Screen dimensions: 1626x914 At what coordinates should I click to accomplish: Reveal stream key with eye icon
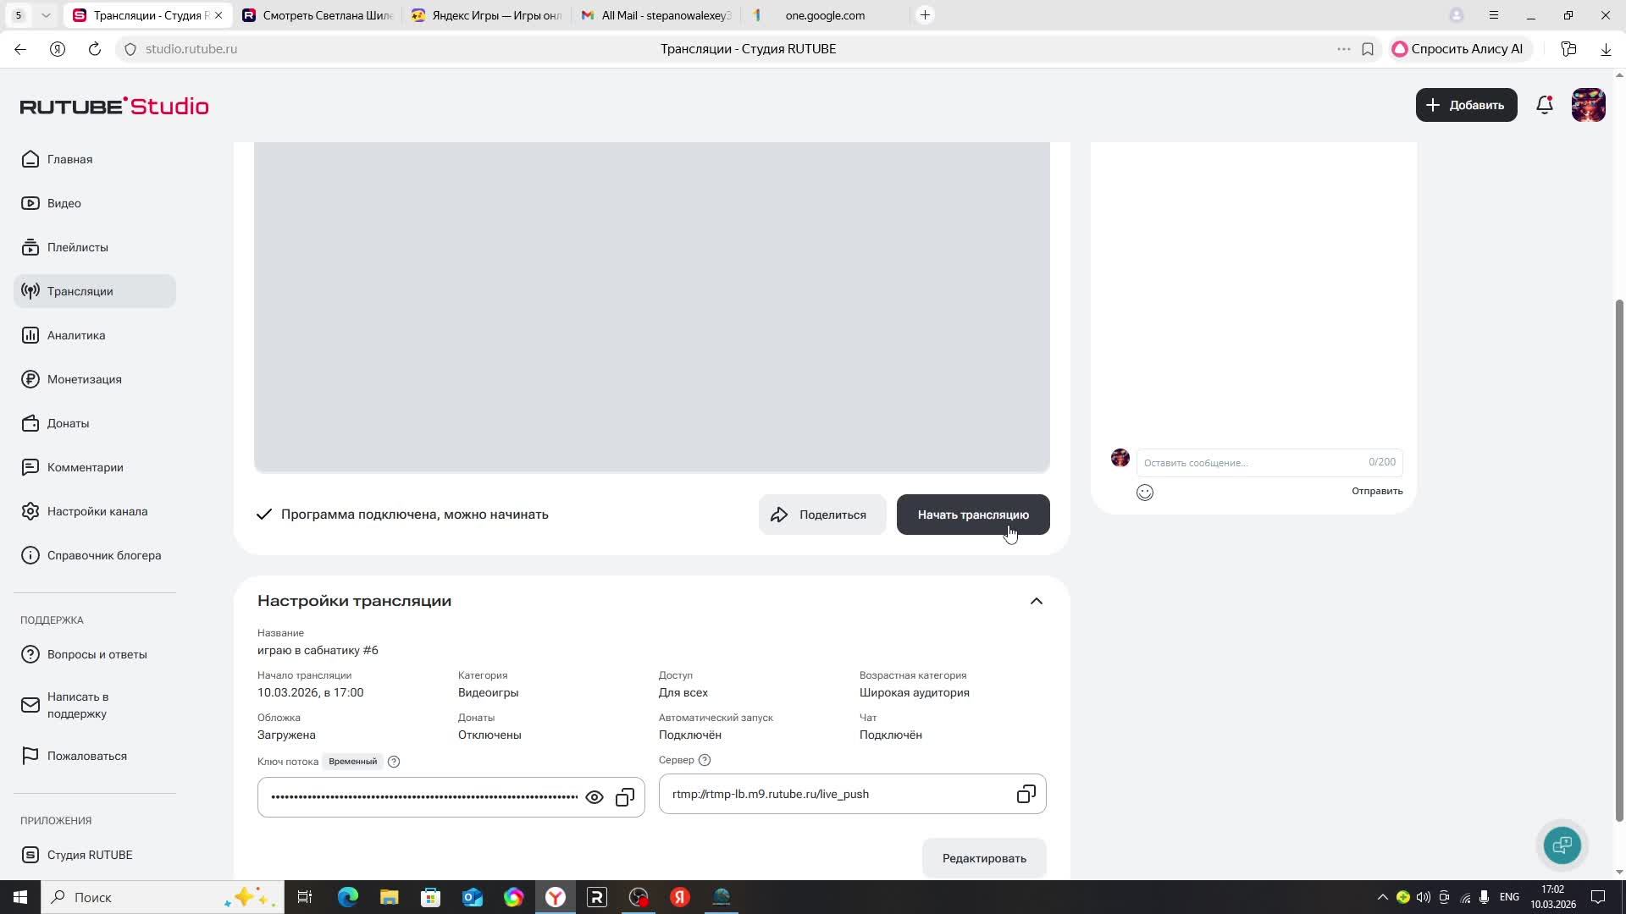[595, 797]
